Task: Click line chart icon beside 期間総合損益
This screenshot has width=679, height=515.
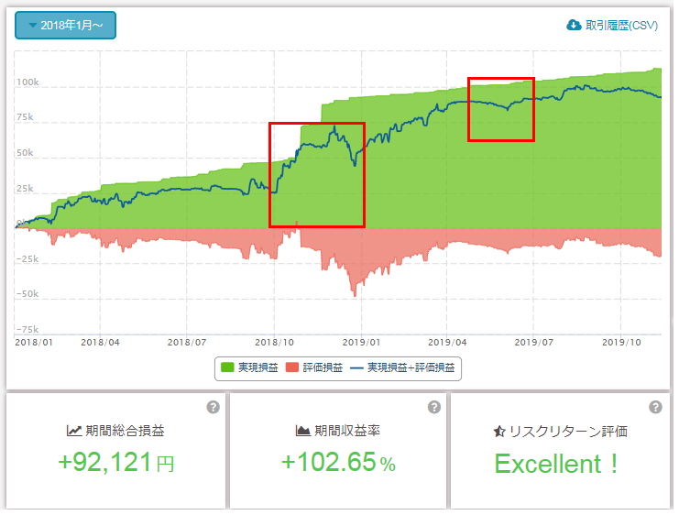Action: click(74, 430)
